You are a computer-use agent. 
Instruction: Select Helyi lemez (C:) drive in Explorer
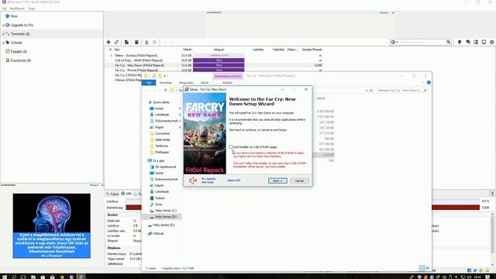pos(164,211)
